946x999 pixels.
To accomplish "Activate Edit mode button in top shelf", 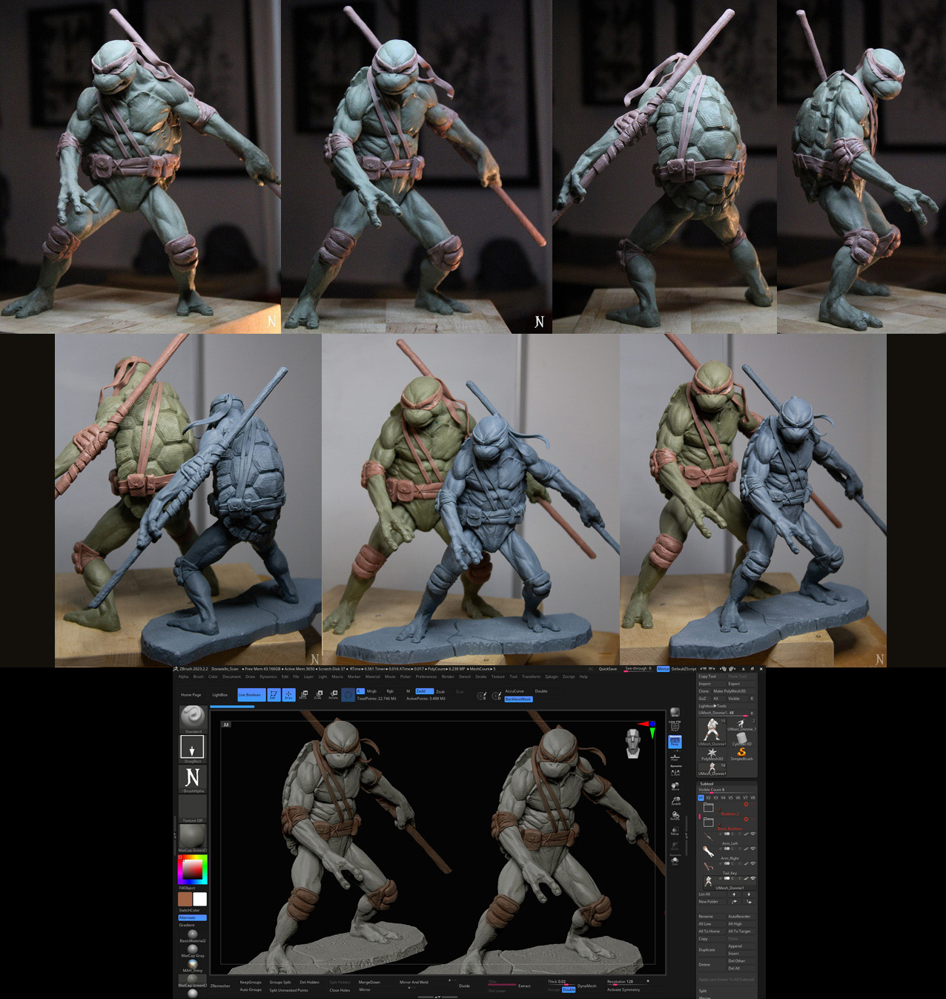I will [273, 695].
